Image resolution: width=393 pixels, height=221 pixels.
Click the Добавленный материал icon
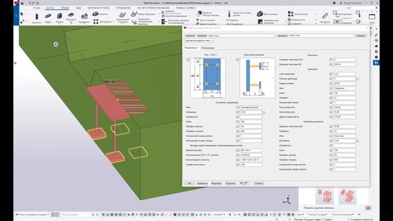[260, 22]
